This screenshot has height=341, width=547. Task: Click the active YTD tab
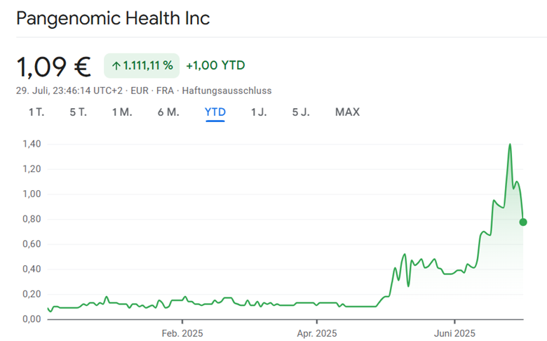[x=215, y=112]
